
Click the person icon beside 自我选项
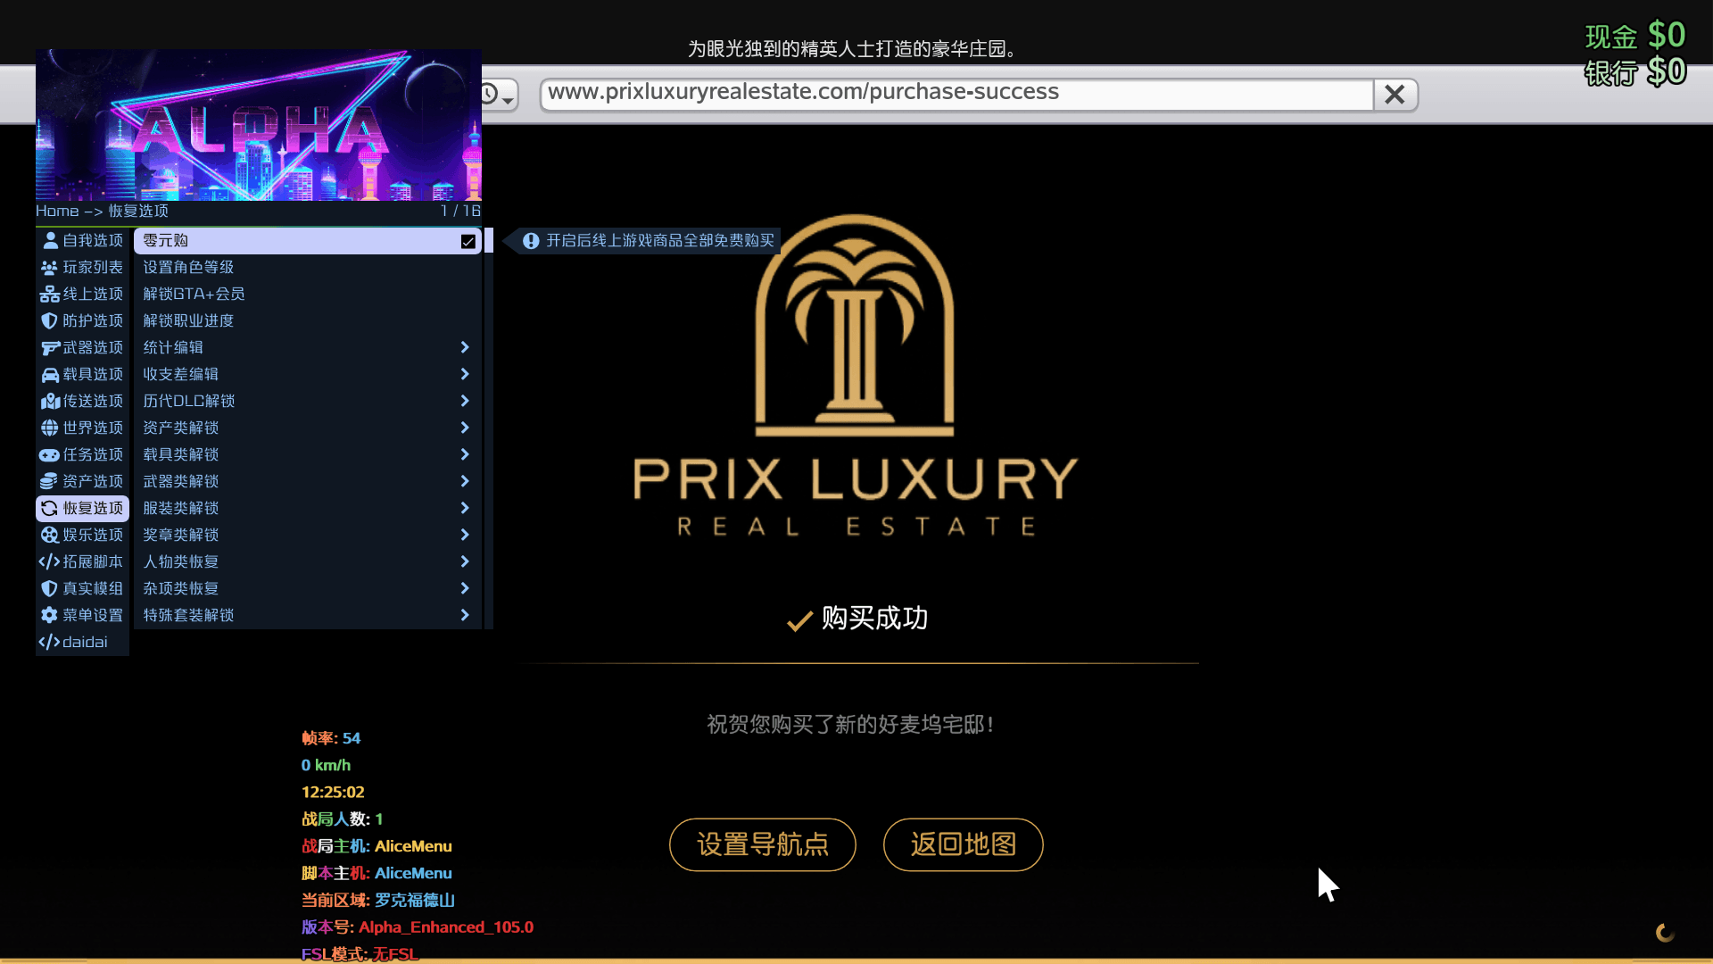click(x=50, y=240)
